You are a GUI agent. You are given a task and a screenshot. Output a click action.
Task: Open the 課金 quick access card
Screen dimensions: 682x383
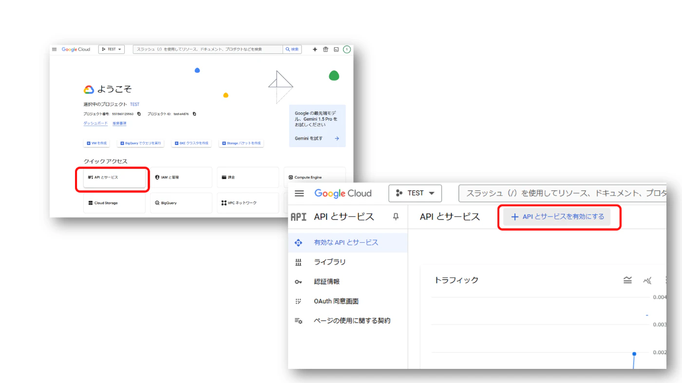pyautogui.click(x=248, y=177)
